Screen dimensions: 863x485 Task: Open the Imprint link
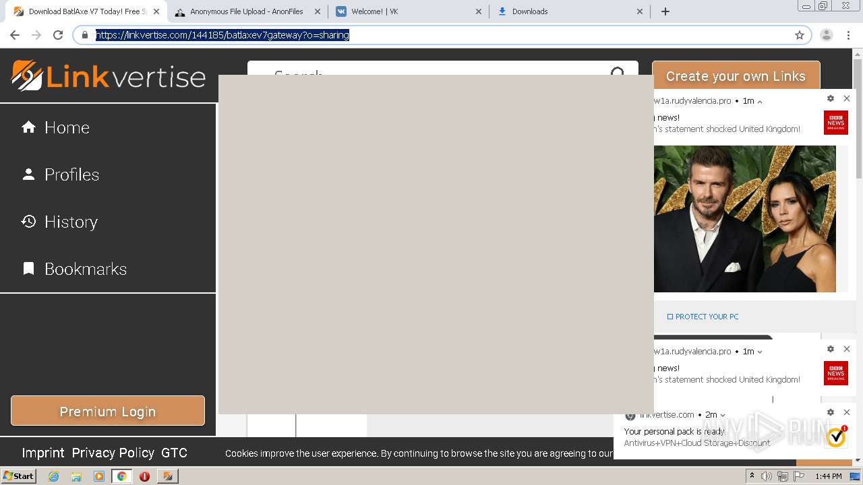(x=43, y=453)
